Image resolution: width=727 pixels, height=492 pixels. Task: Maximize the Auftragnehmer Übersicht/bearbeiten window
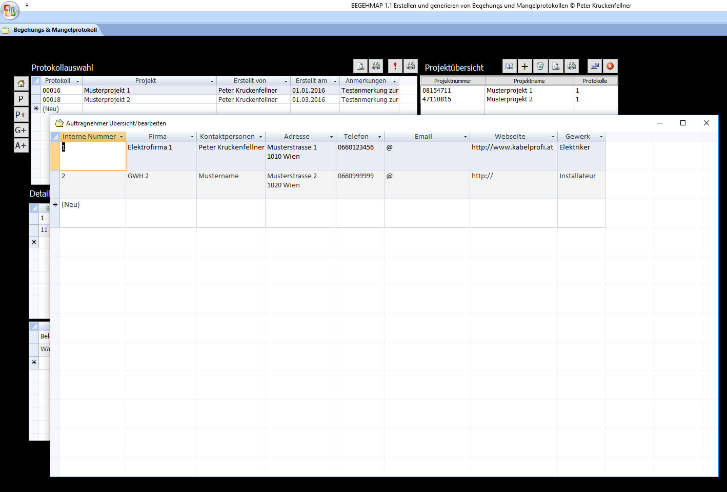click(683, 123)
